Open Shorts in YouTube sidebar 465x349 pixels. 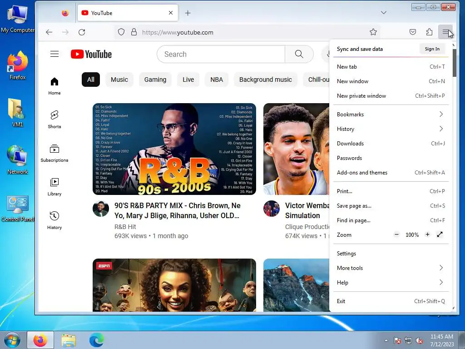click(x=54, y=120)
